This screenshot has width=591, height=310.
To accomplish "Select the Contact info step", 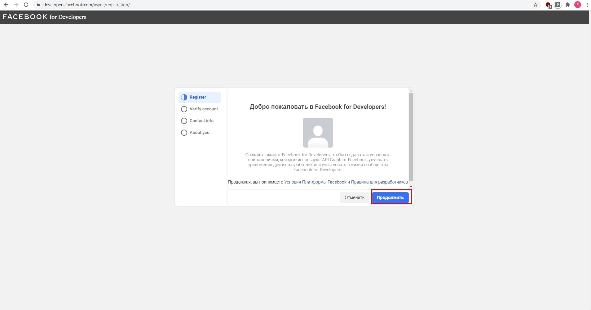I will [200, 121].
